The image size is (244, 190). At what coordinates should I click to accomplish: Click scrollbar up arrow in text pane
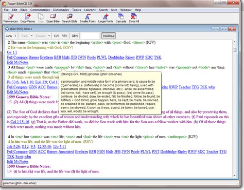click(234, 42)
